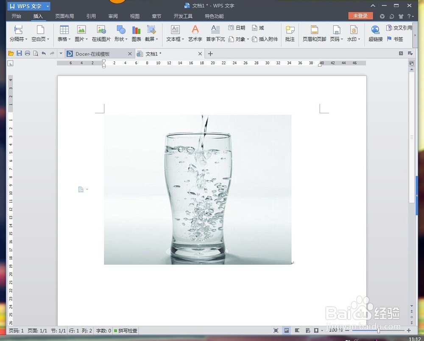Open 页眉和页脚 header and footer
The width and height of the screenshot is (424, 341).
pos(314,33)
